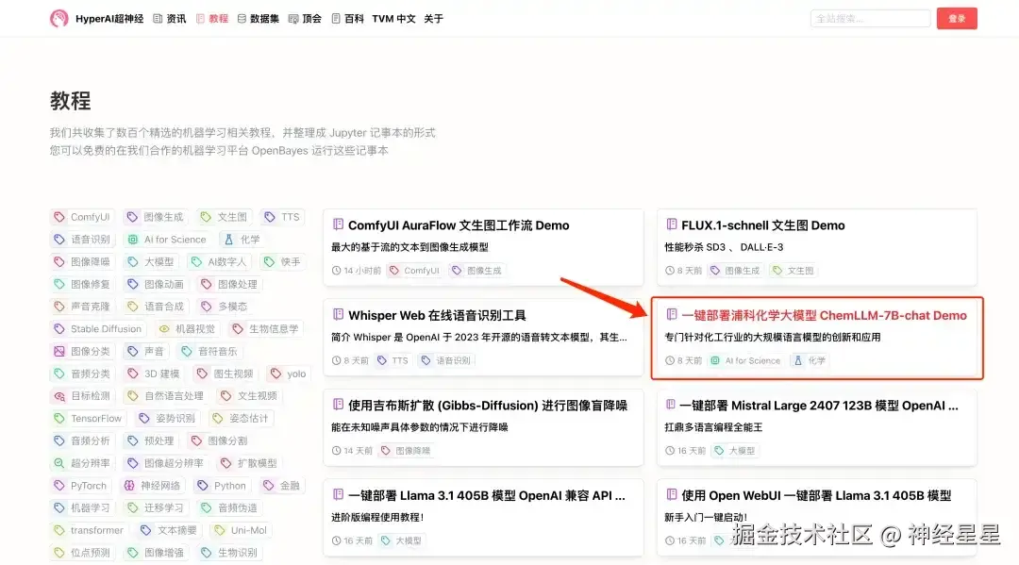The width and height of the screenshot is (1019, 565).
Task: Click AI for Science tag on ChemLLM card
Action: (745, 360)
